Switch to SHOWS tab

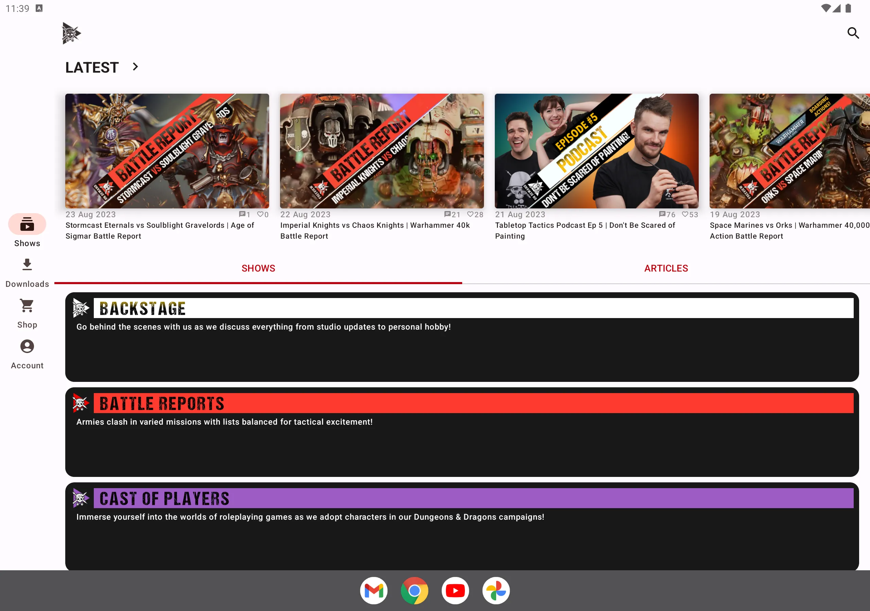tap(258, 269)
